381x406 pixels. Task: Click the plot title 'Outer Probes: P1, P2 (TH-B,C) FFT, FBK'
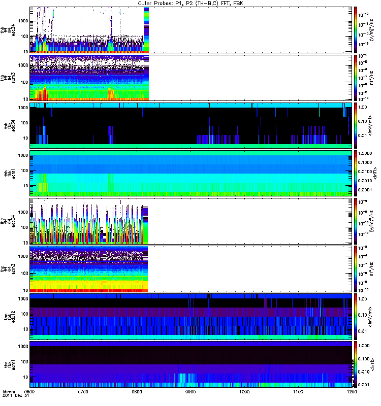(190, 4)
